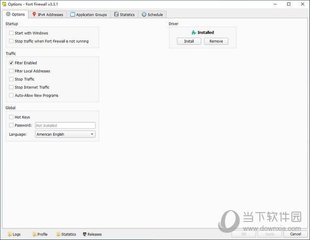Click the Traffic group label
This screenshot has width=310, height=240.
click(x=11, y=54)
